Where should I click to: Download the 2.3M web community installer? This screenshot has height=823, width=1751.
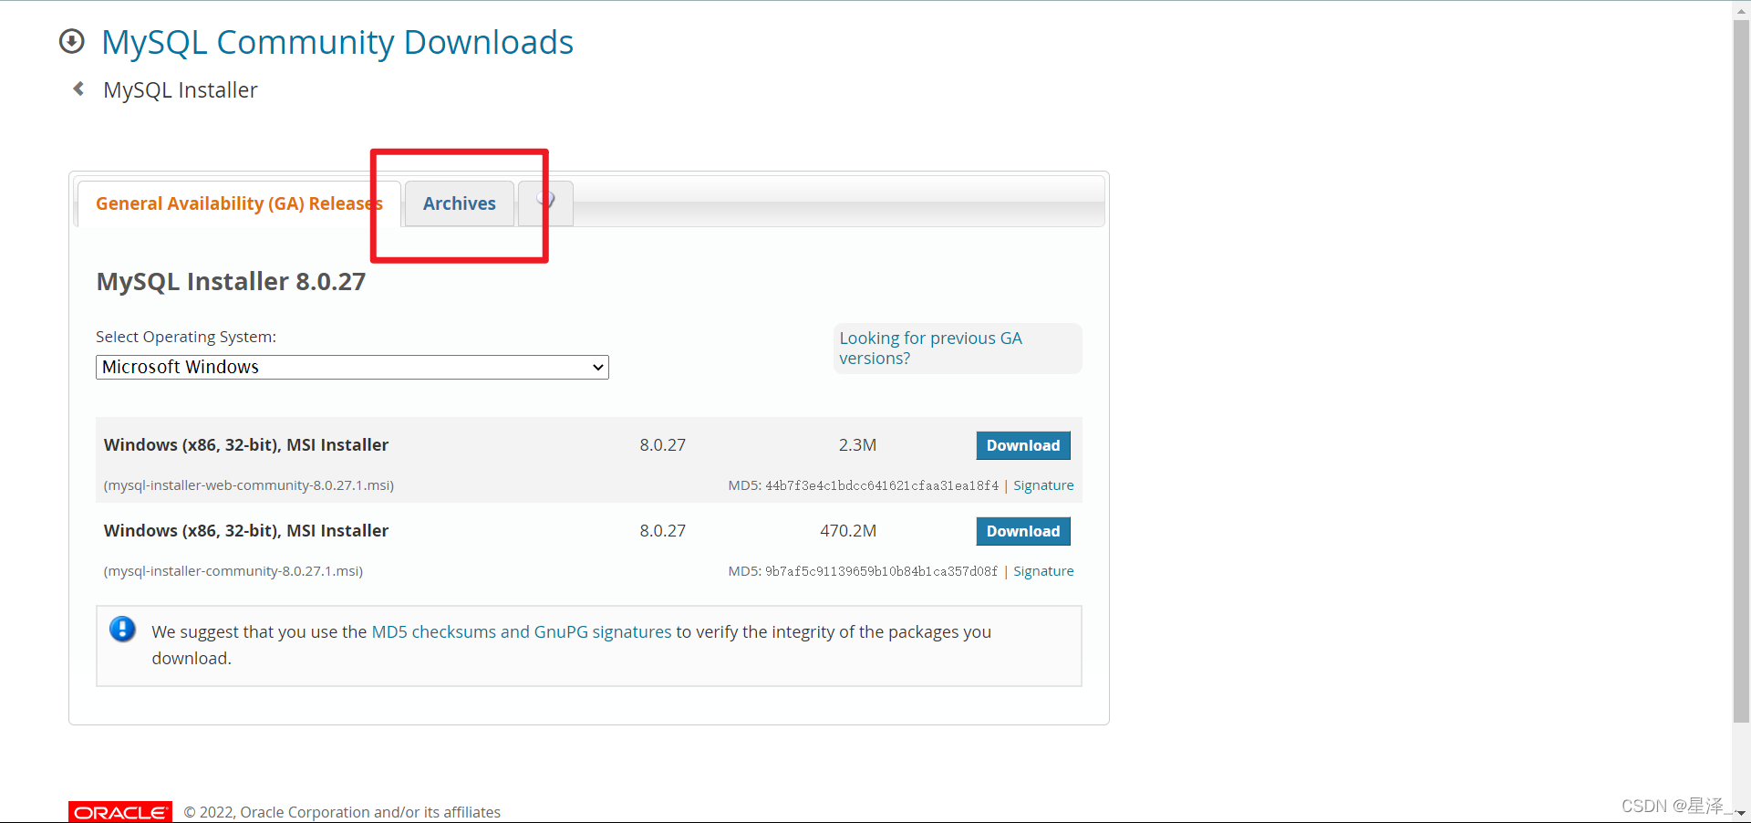[x=1023, y=445]
